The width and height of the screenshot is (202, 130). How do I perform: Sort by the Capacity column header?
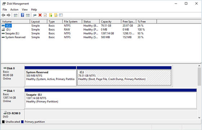pyautogui.click(x=110, y=22)
